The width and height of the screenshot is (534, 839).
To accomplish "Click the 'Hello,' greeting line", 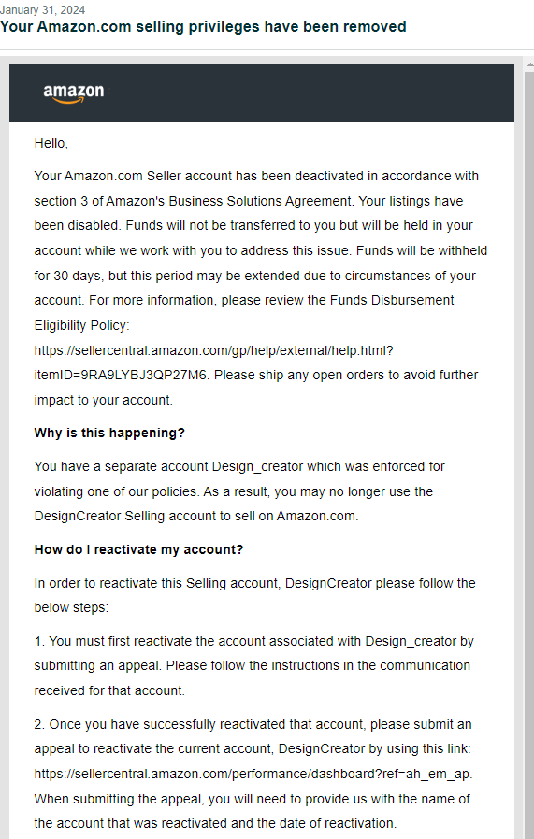I will tap(51, 143).
